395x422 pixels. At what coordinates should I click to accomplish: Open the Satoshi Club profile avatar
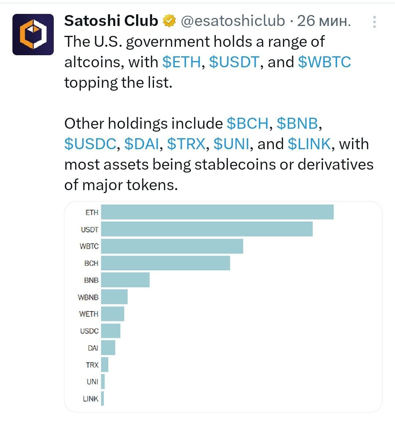pos(33,34)
